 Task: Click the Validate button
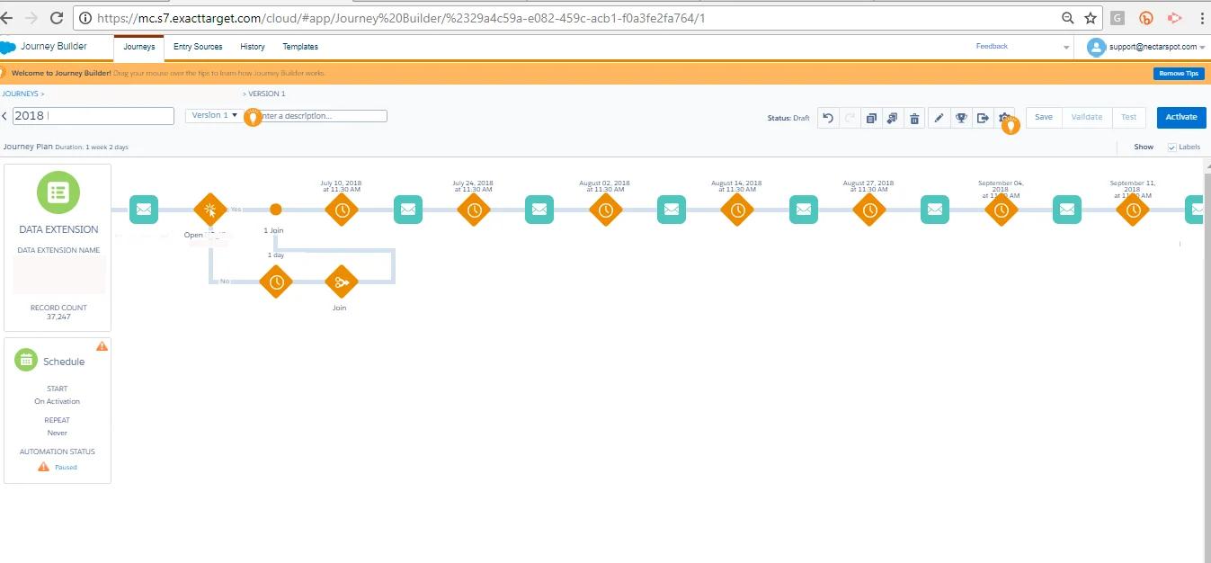click(x=1087, y=117)
